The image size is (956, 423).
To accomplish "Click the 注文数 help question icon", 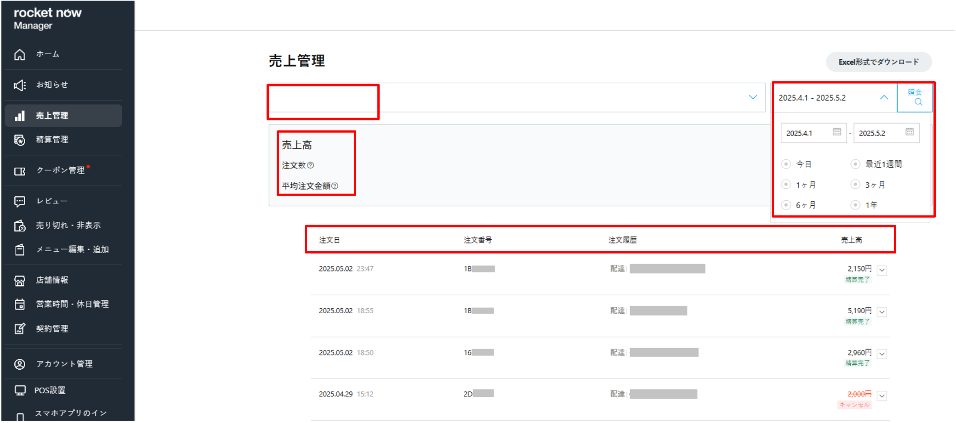I will [311, 165].
